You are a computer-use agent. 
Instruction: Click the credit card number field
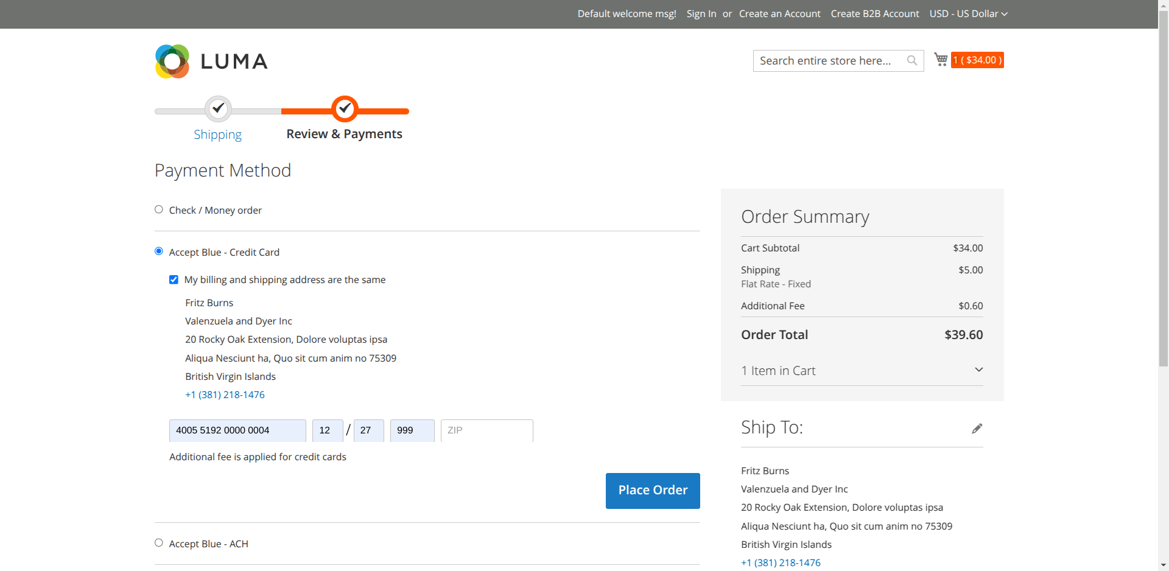pos(237,430)
